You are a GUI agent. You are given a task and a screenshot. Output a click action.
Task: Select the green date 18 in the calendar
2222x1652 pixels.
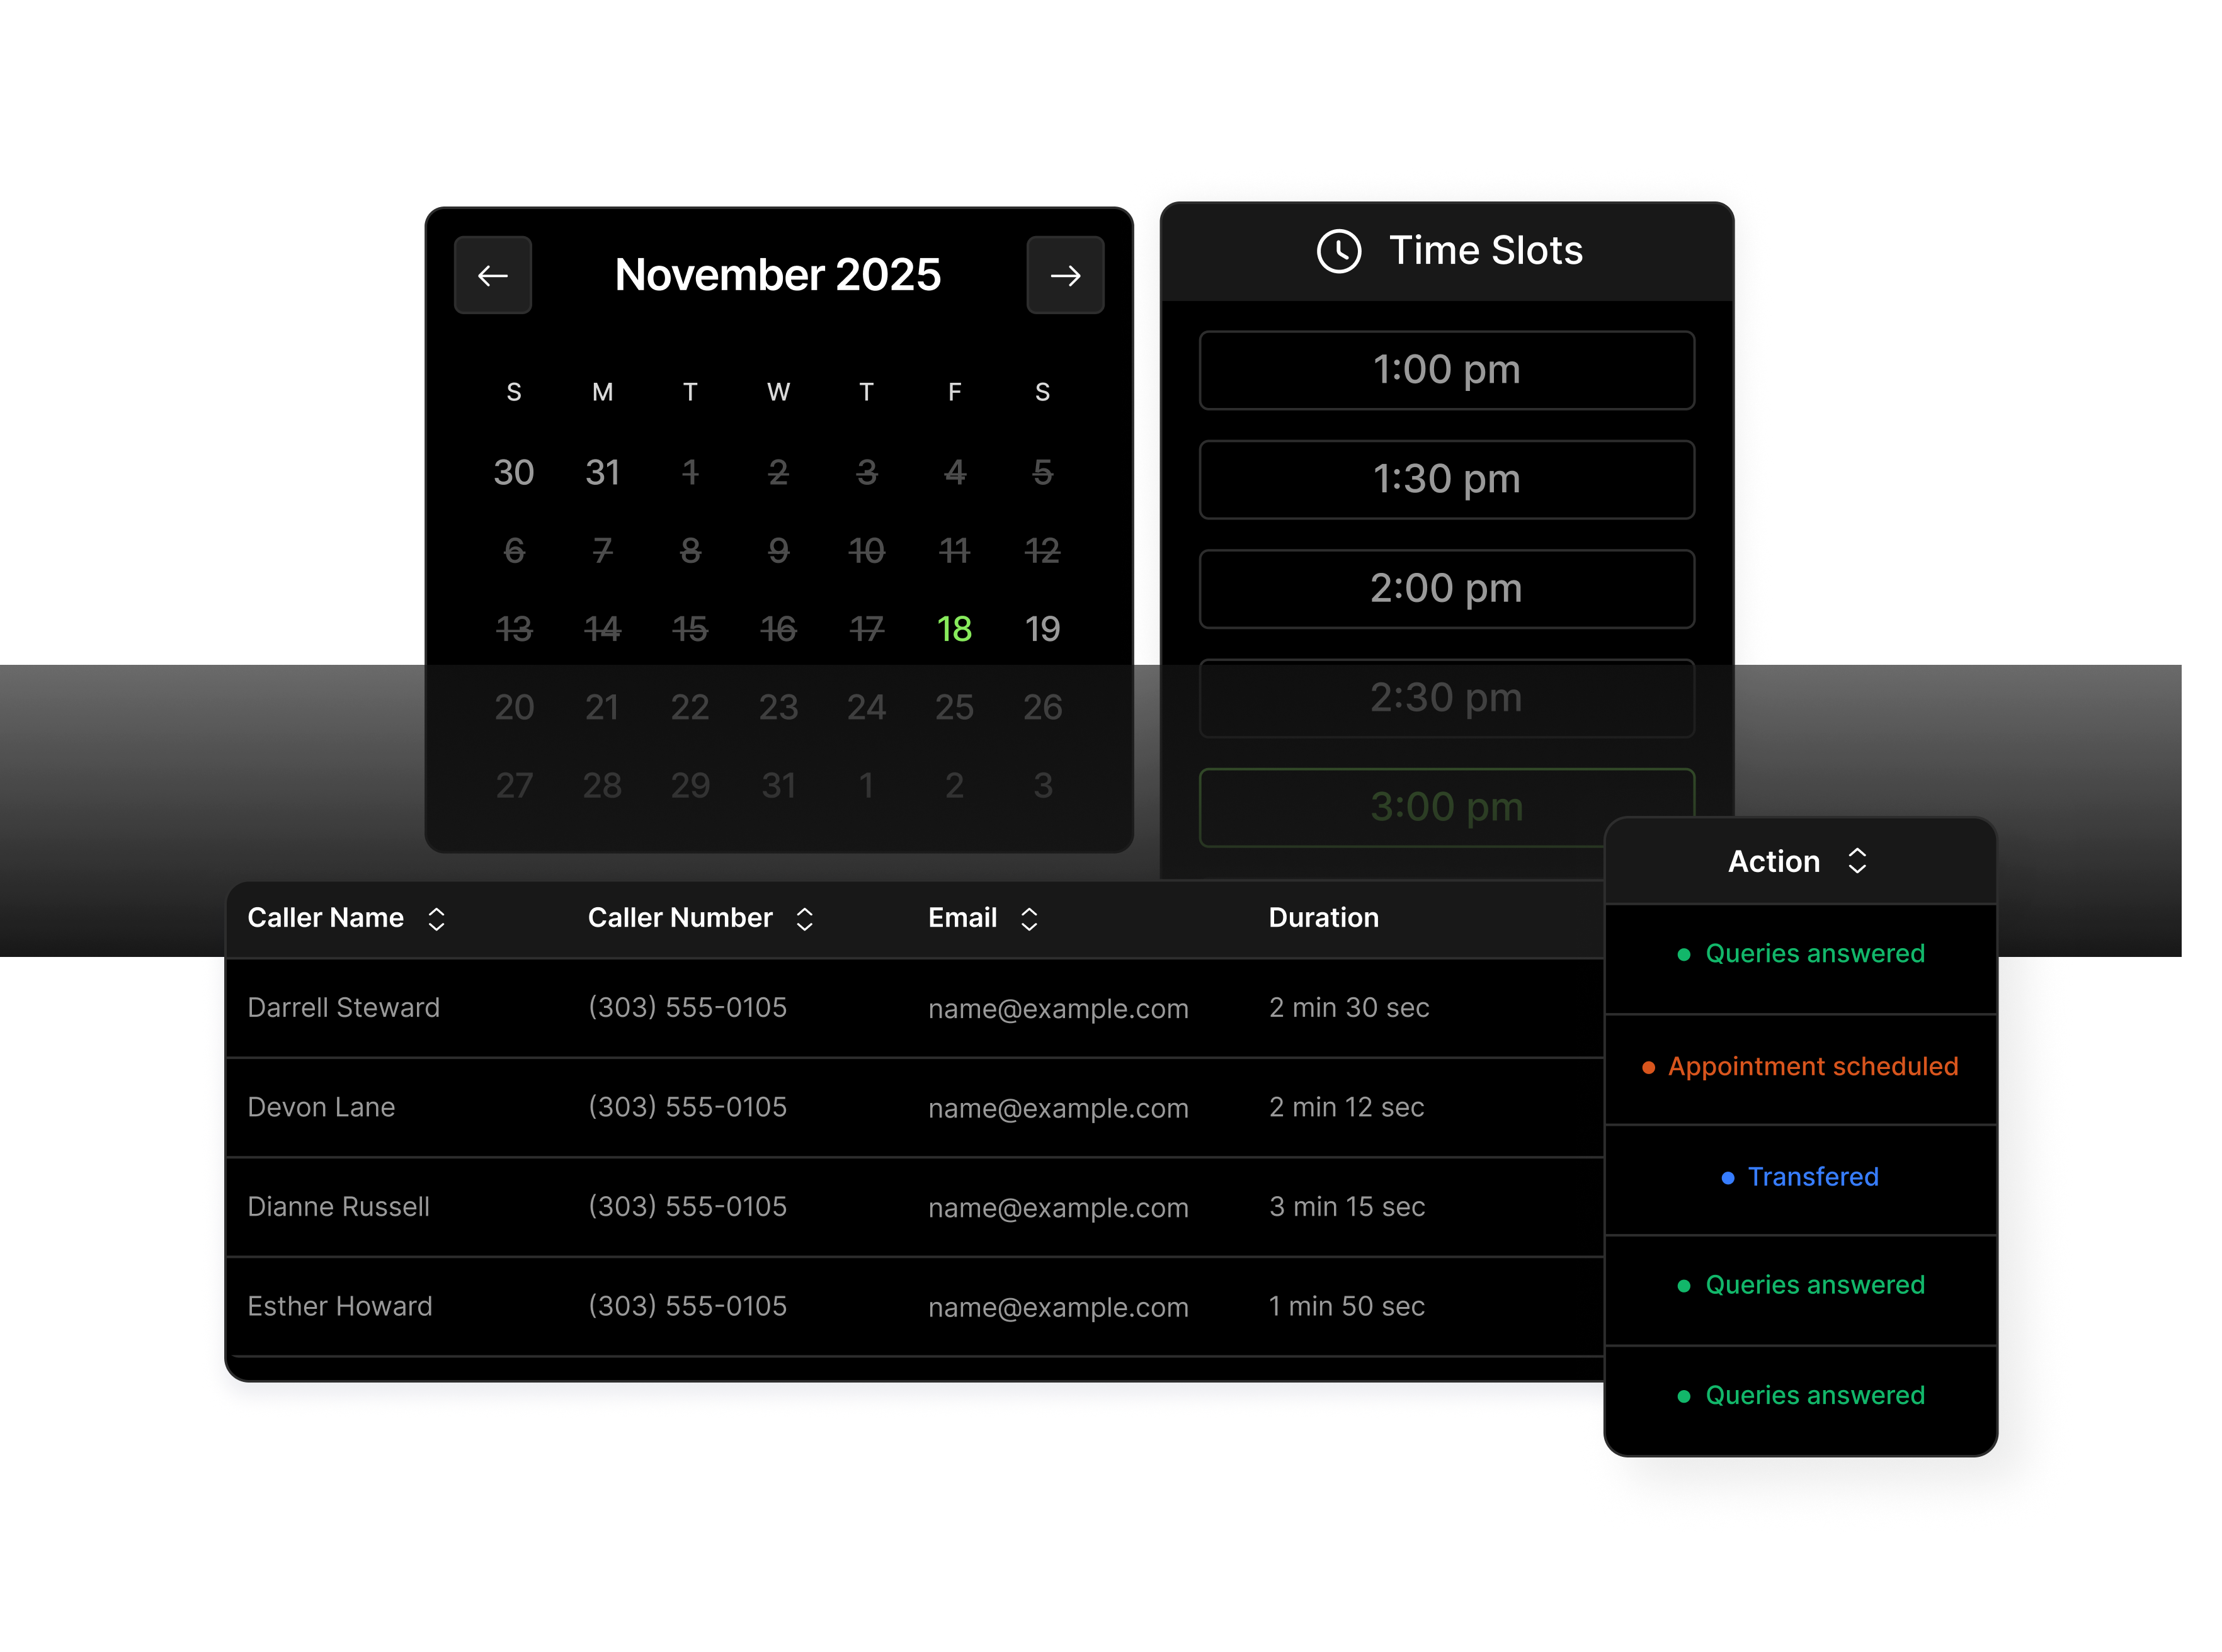[x=954, y=629]
